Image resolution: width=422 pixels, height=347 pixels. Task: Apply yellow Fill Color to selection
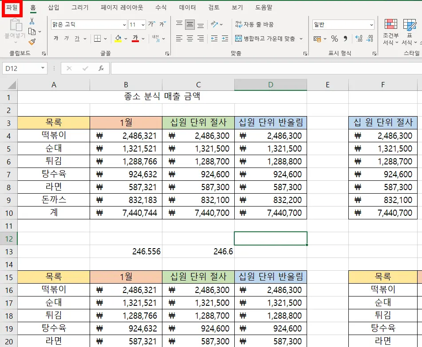(x=117, y=39)
